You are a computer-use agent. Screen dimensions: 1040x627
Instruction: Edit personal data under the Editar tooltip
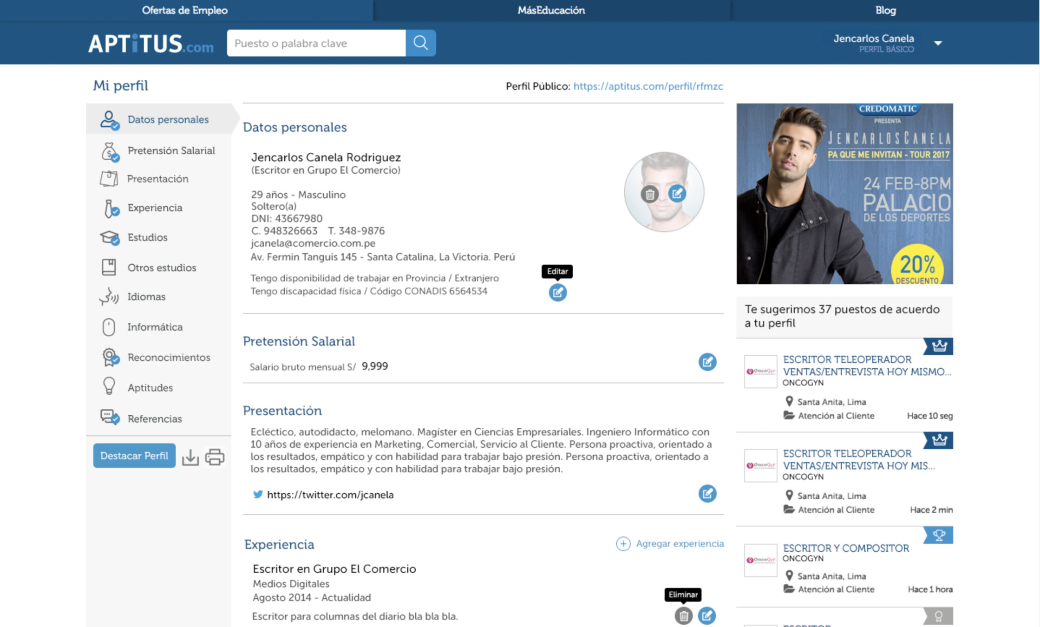[x=557, y=292]
